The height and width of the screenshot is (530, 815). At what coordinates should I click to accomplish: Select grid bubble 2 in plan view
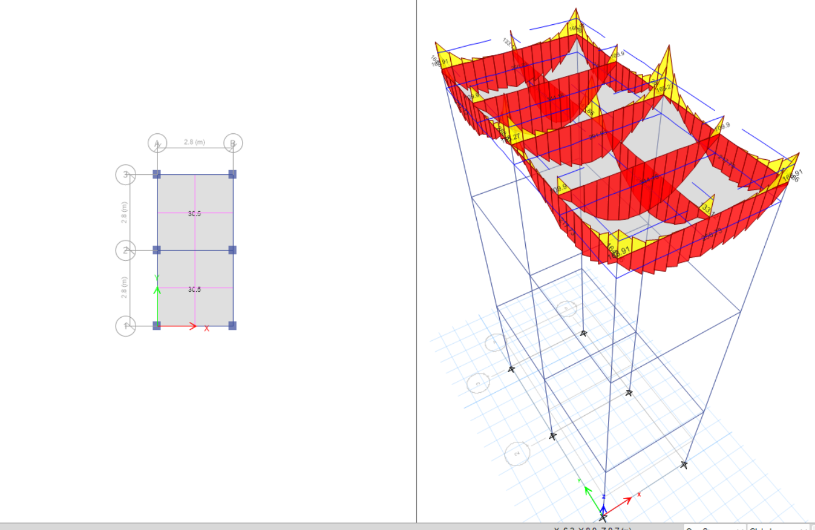126,250
